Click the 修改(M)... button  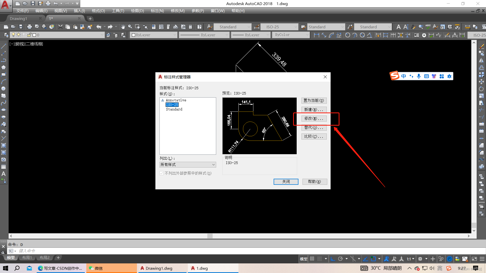(314, 119)
